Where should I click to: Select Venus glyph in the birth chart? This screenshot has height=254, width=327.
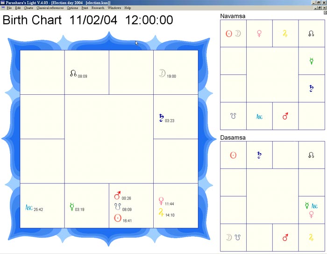click(161, 201)
